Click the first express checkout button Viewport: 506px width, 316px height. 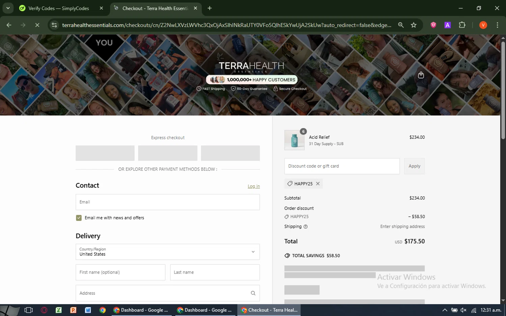105,153
